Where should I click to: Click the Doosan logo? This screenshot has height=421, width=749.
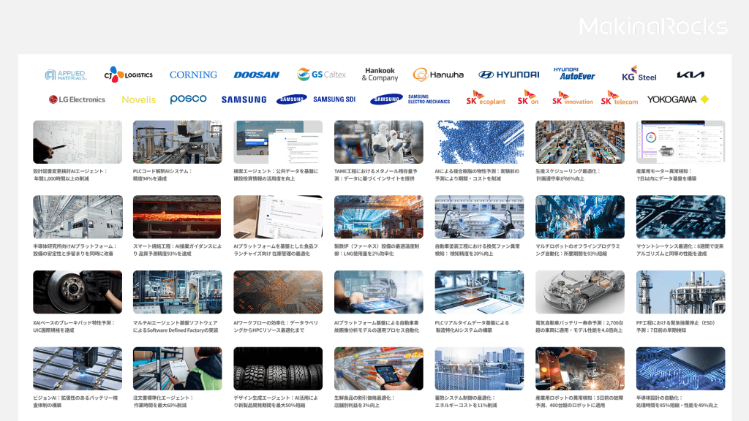(x=256, y=75)
